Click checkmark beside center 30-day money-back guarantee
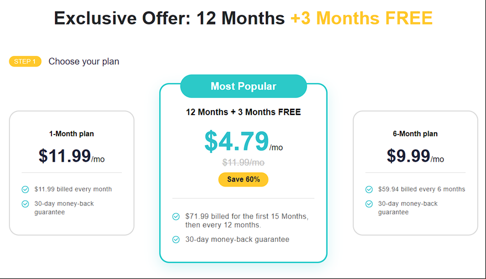 pos(175,240)
